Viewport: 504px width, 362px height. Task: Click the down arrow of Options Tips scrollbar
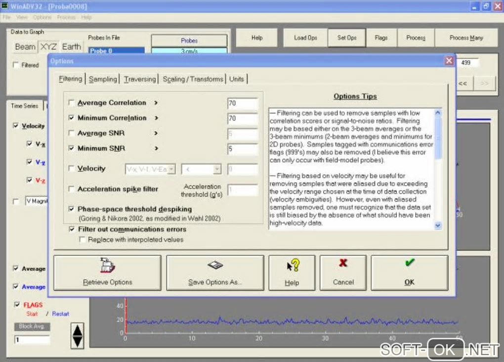click(438, 225)
